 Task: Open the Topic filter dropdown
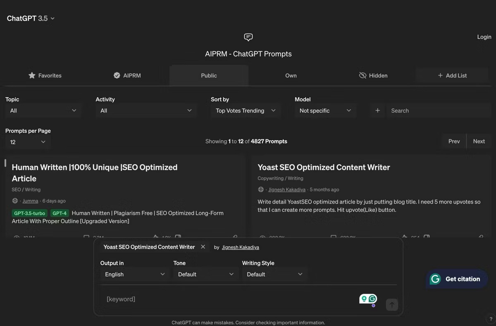coord(43,110)
